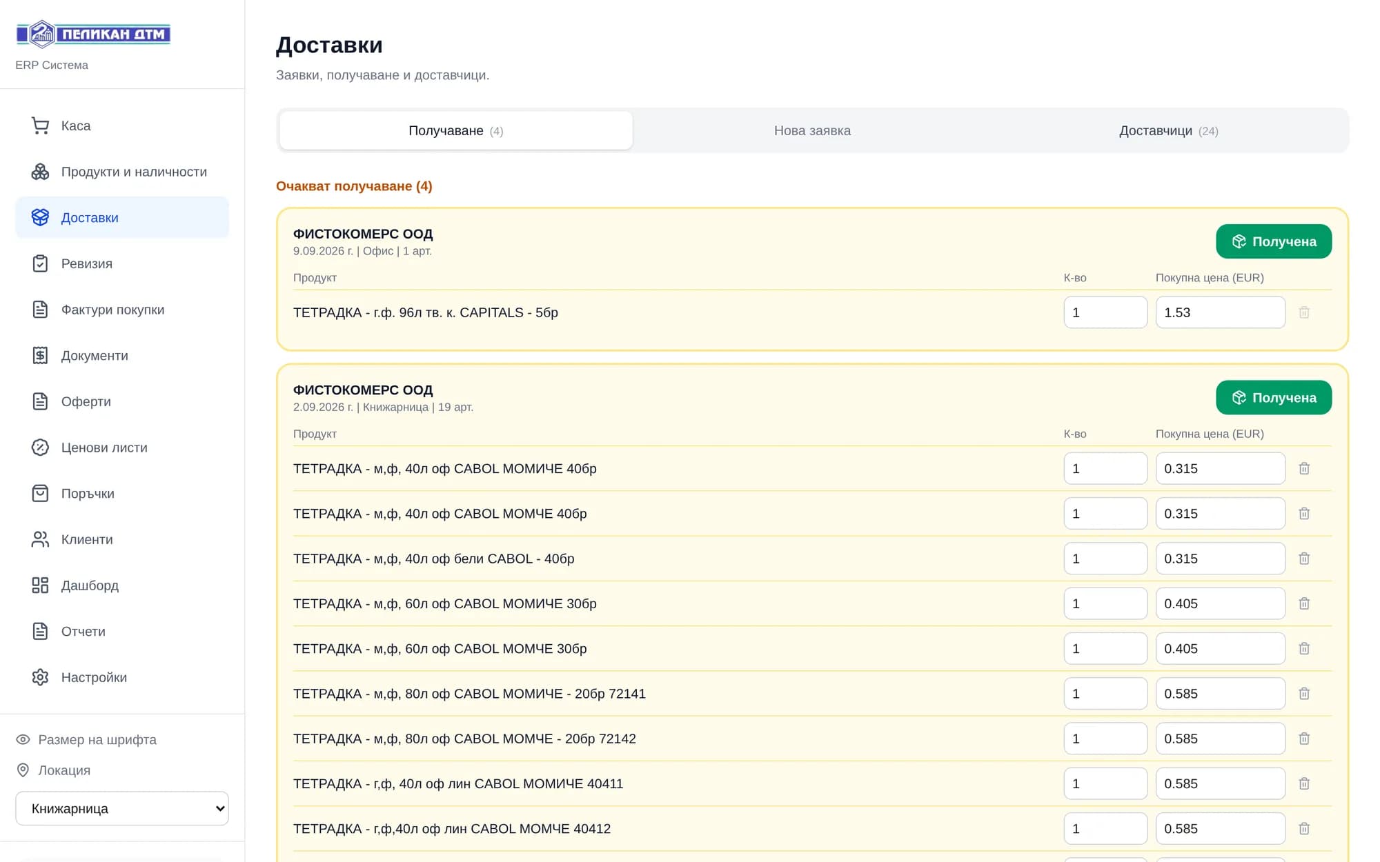
Task: Click quantity field for CABOL МОМИЧЕ 30бр
Action: 1105,603
